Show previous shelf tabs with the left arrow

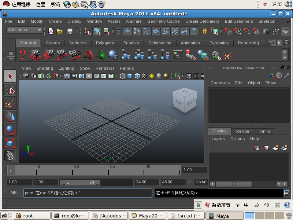273,43
